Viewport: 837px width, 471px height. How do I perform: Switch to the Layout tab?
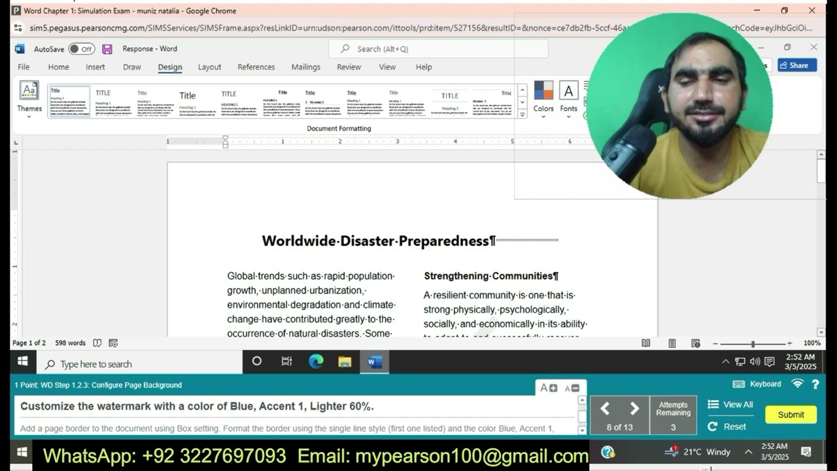coord(210,67)
